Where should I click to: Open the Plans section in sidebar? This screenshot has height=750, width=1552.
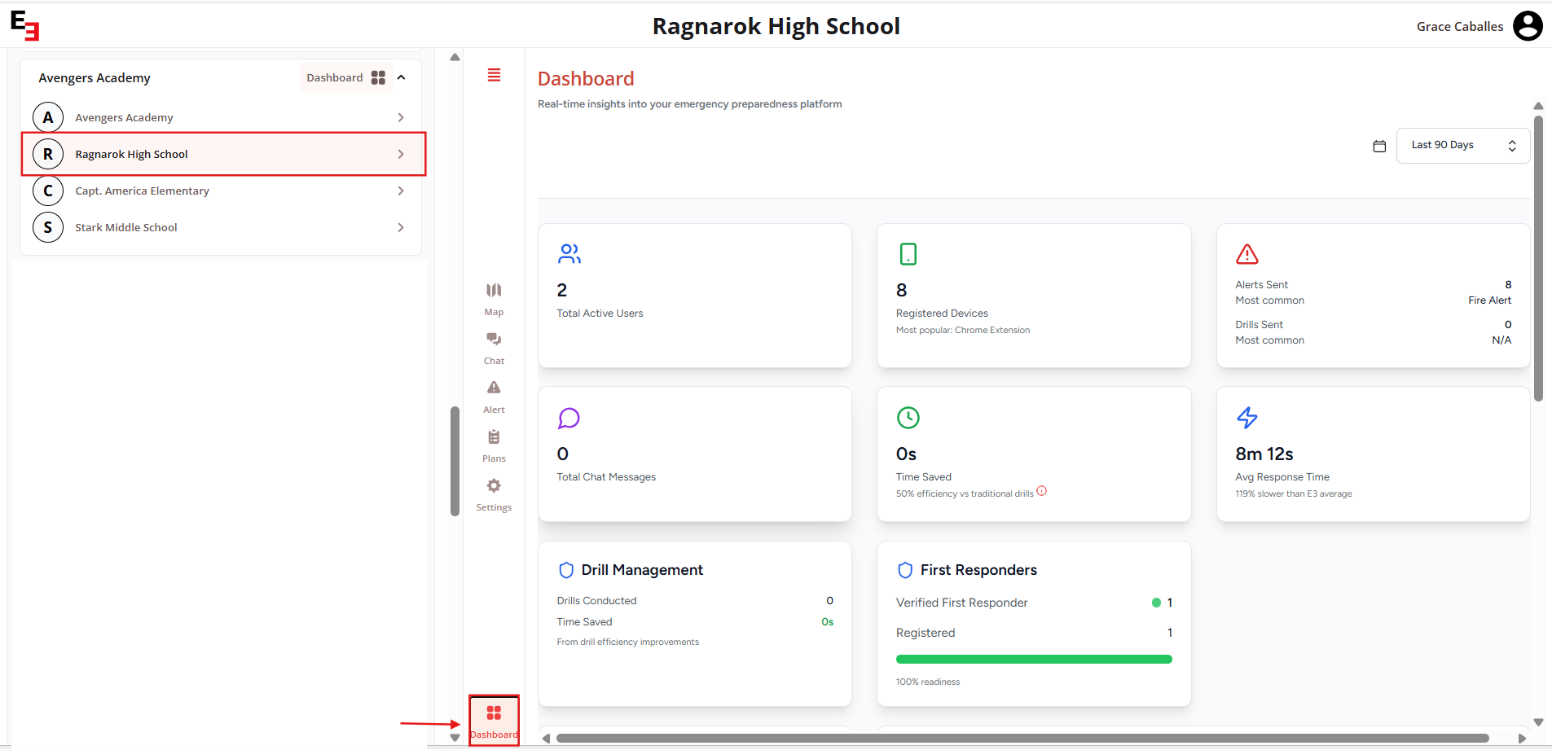494,445
